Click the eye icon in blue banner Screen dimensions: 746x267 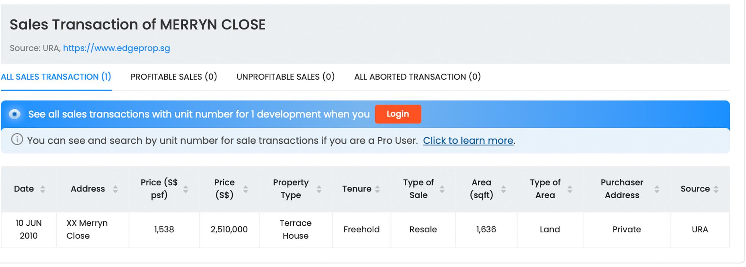point(15,114)
